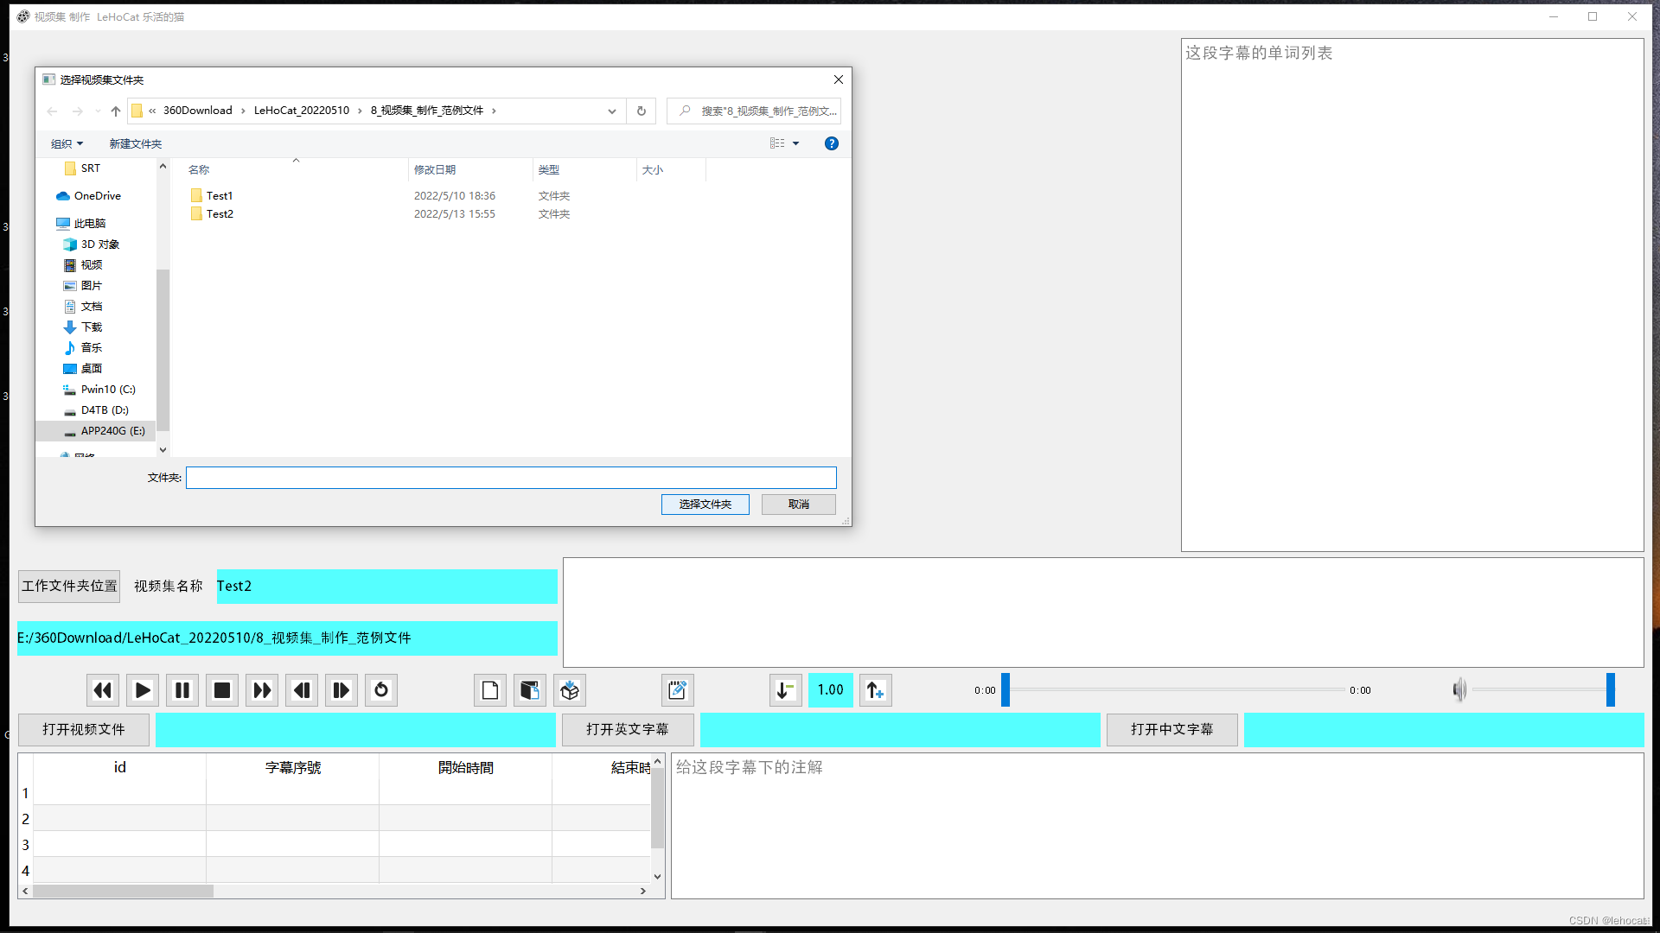Click the play button
The width and height of the screenshot is (1660, 933).
[x=143, y=690]
